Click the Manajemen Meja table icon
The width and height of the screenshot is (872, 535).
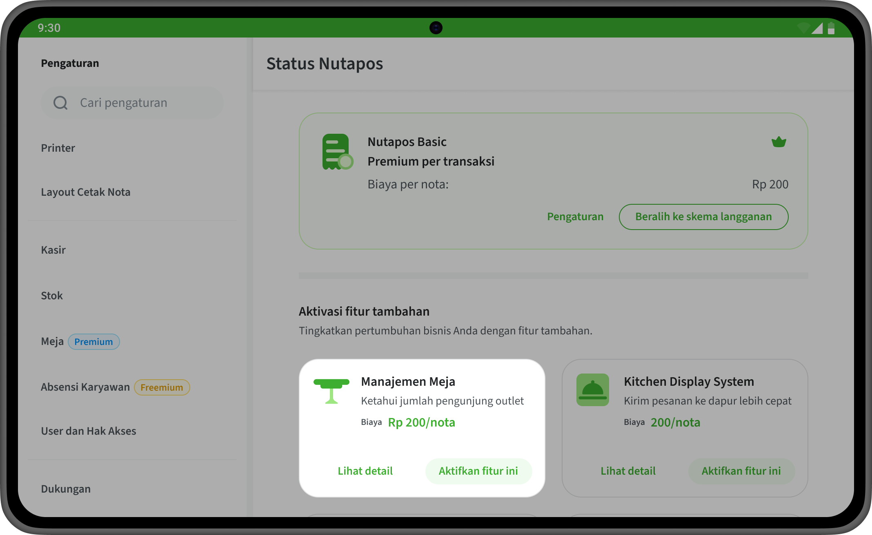click(x=331, y=391)
